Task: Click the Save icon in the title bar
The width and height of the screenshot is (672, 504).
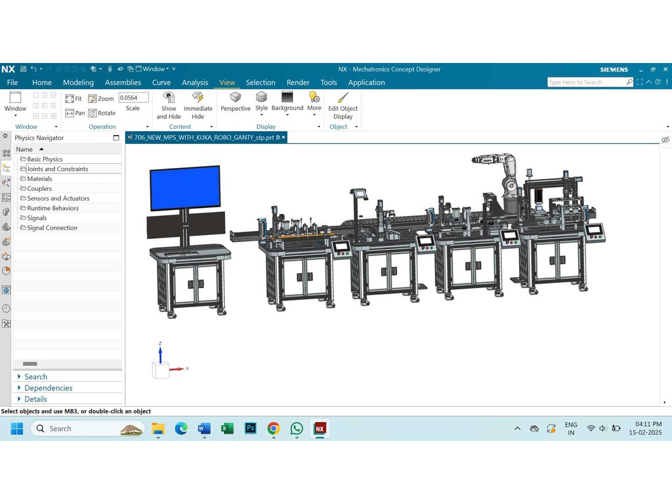Action: click(24, 69)
